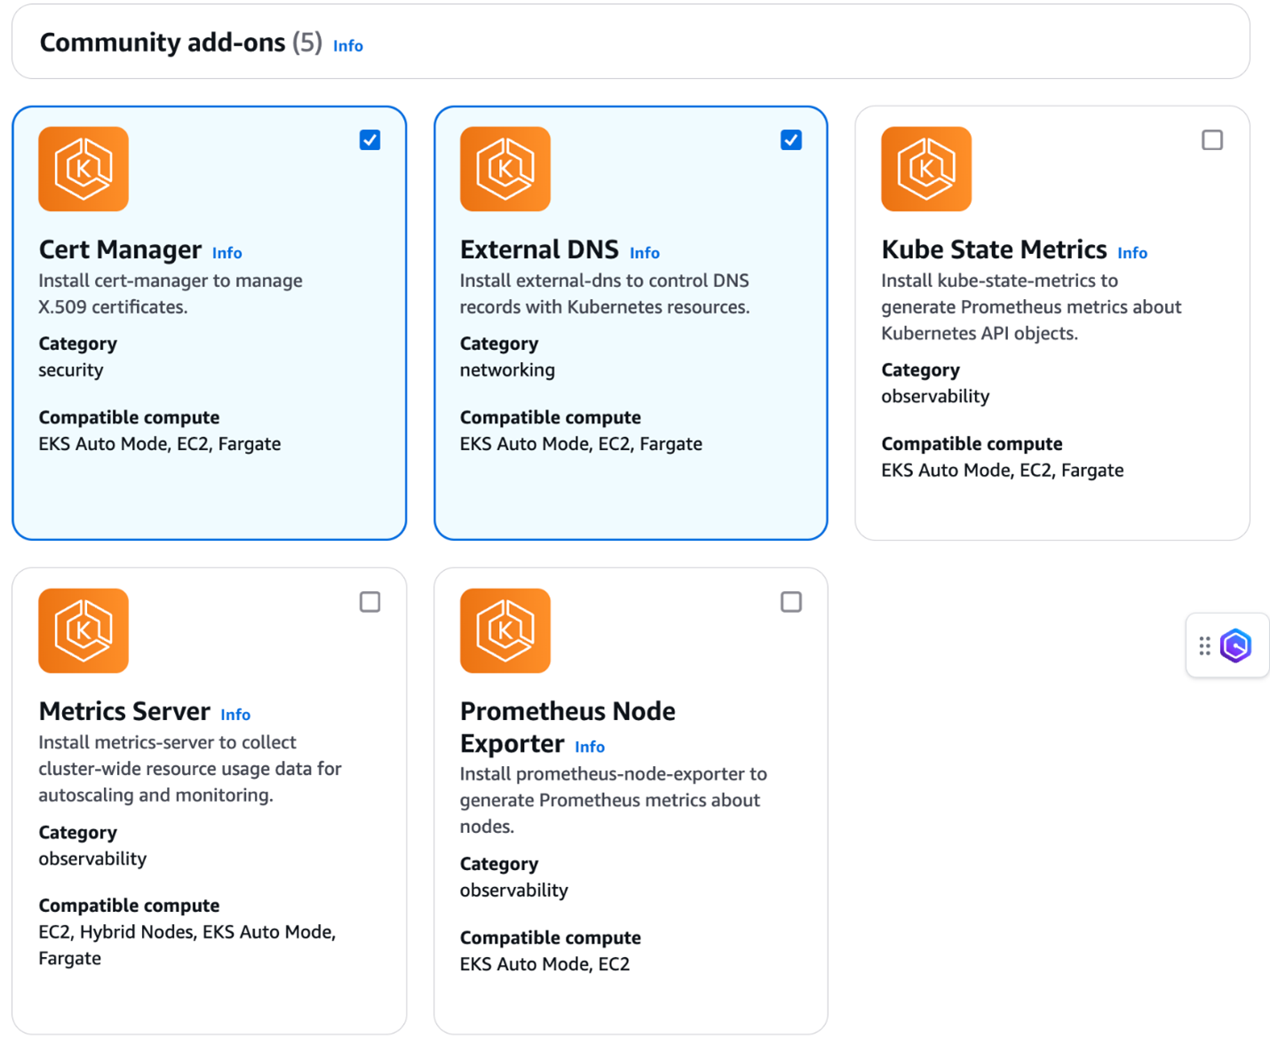The width and height of the screenshot is (1270, 1045).
Task: Open the Cert Manager Info link
Action: tap(226, 253)
